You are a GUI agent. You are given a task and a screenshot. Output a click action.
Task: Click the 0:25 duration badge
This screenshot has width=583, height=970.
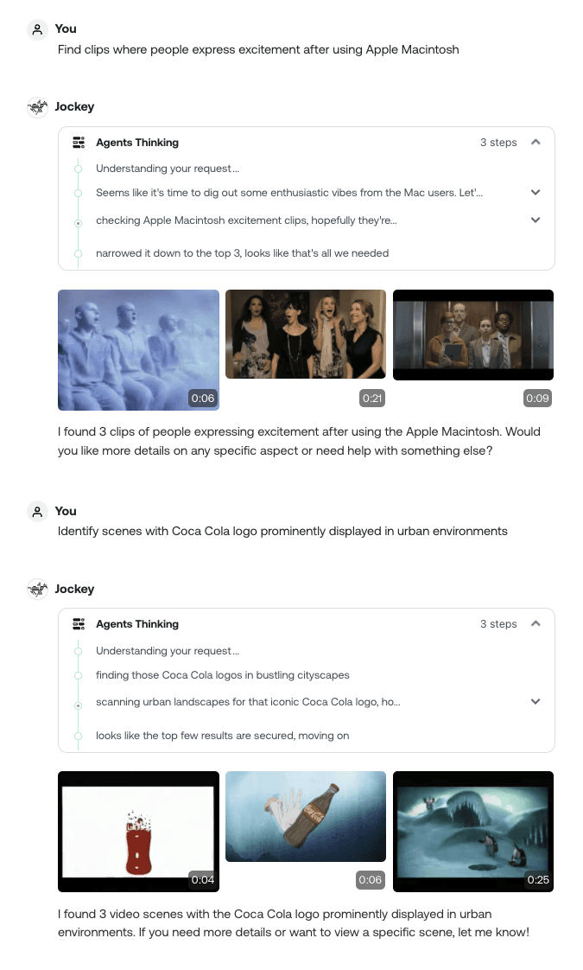coord(538,880)
